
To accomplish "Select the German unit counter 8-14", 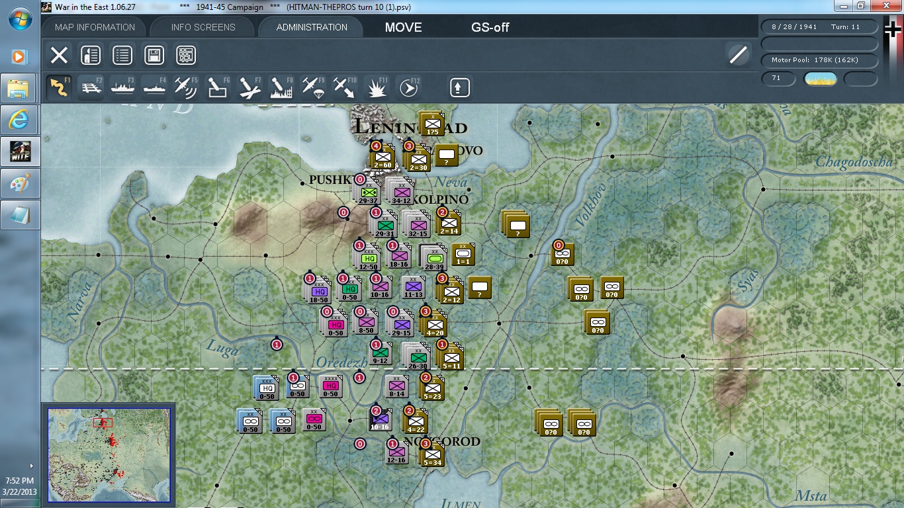I will 396,386.
